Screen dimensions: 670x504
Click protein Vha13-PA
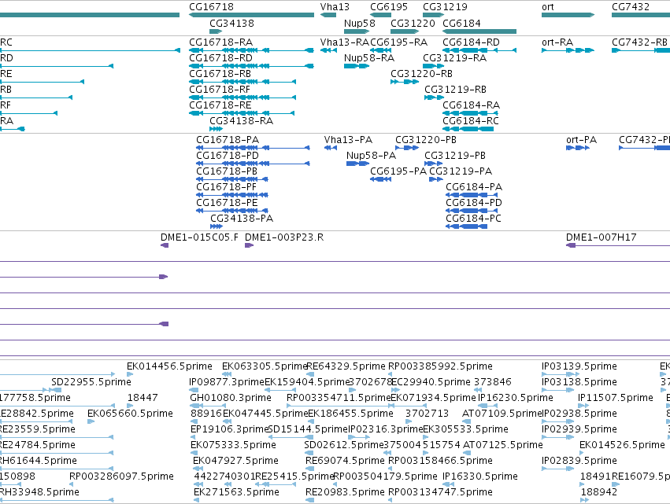tap(348, 140)
